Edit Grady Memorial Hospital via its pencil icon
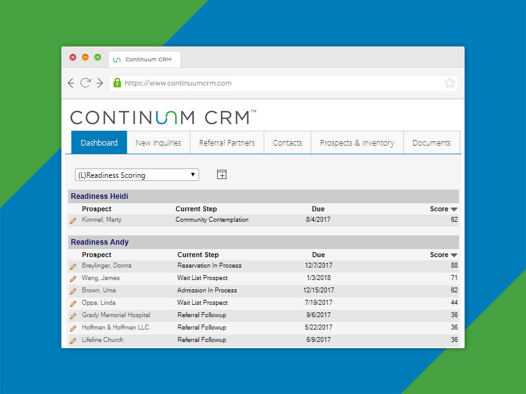 click(73, 315)
